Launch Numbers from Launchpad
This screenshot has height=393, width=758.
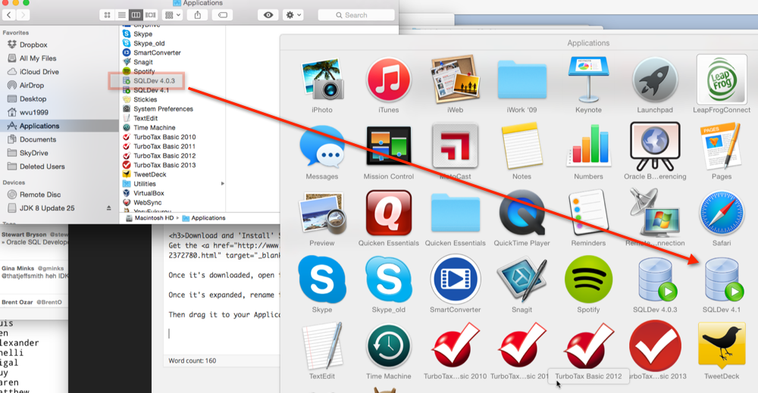588,145
